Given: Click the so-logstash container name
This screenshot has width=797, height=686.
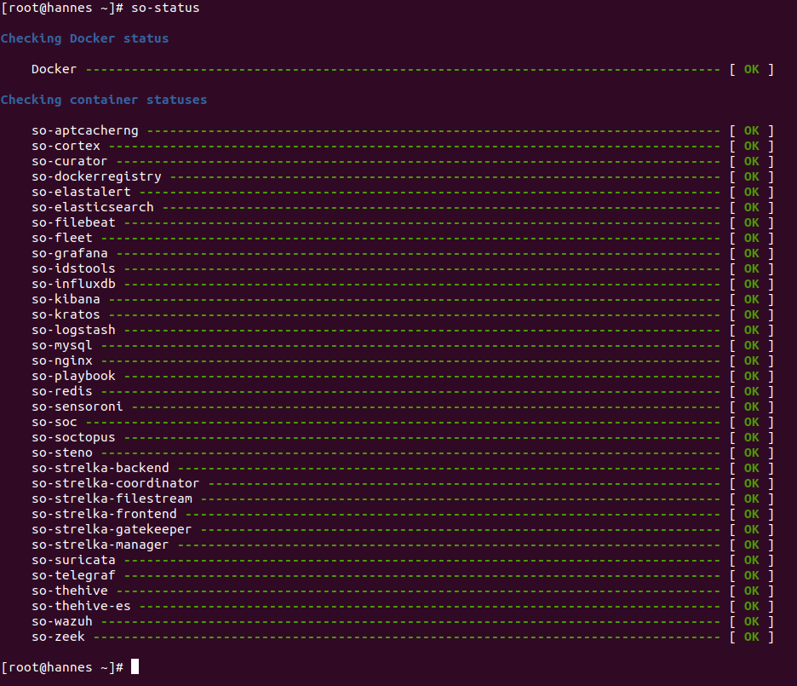Looking at the screenshot, I should coord(73,330).
